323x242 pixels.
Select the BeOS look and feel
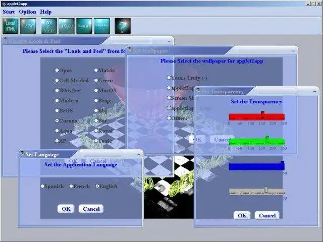64,111
